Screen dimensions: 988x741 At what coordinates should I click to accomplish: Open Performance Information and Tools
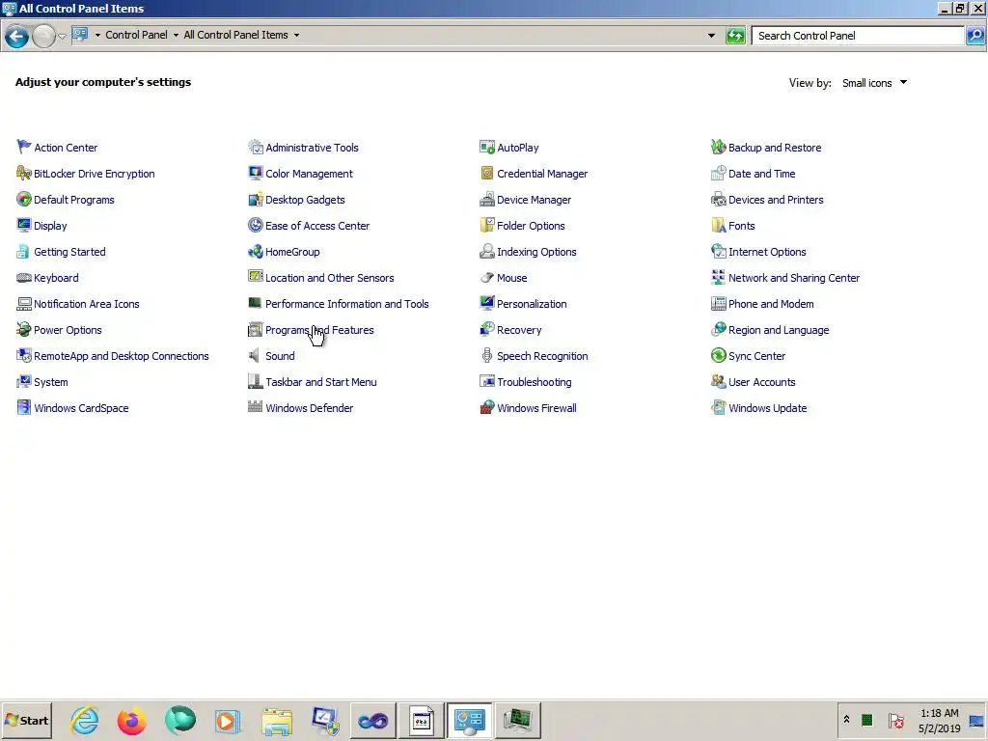[x=347, y=304]
